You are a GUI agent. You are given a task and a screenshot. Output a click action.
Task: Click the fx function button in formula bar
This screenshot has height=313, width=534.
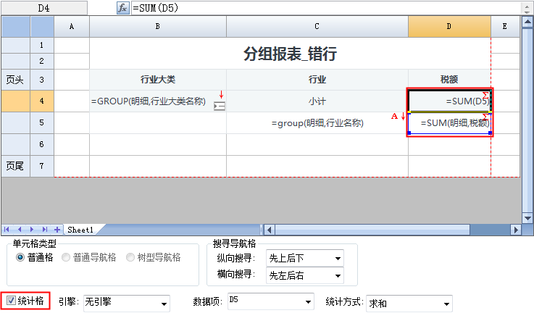[122, 8]
